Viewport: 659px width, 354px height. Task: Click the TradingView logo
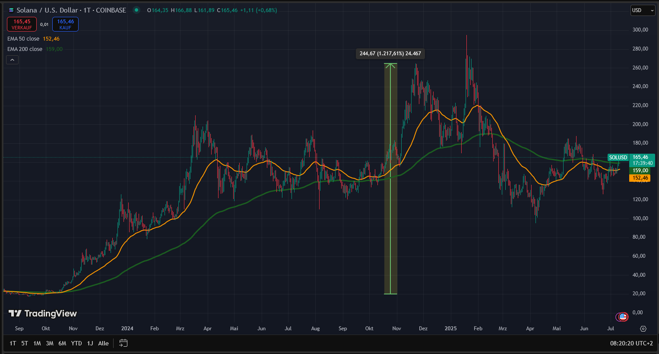43,313
